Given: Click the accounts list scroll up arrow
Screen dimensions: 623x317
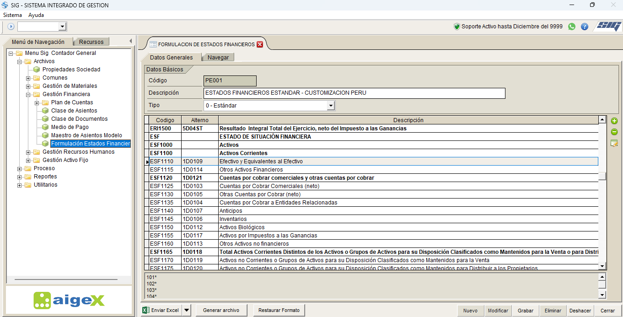Looking at the screenshot, I should pos(602,277).
